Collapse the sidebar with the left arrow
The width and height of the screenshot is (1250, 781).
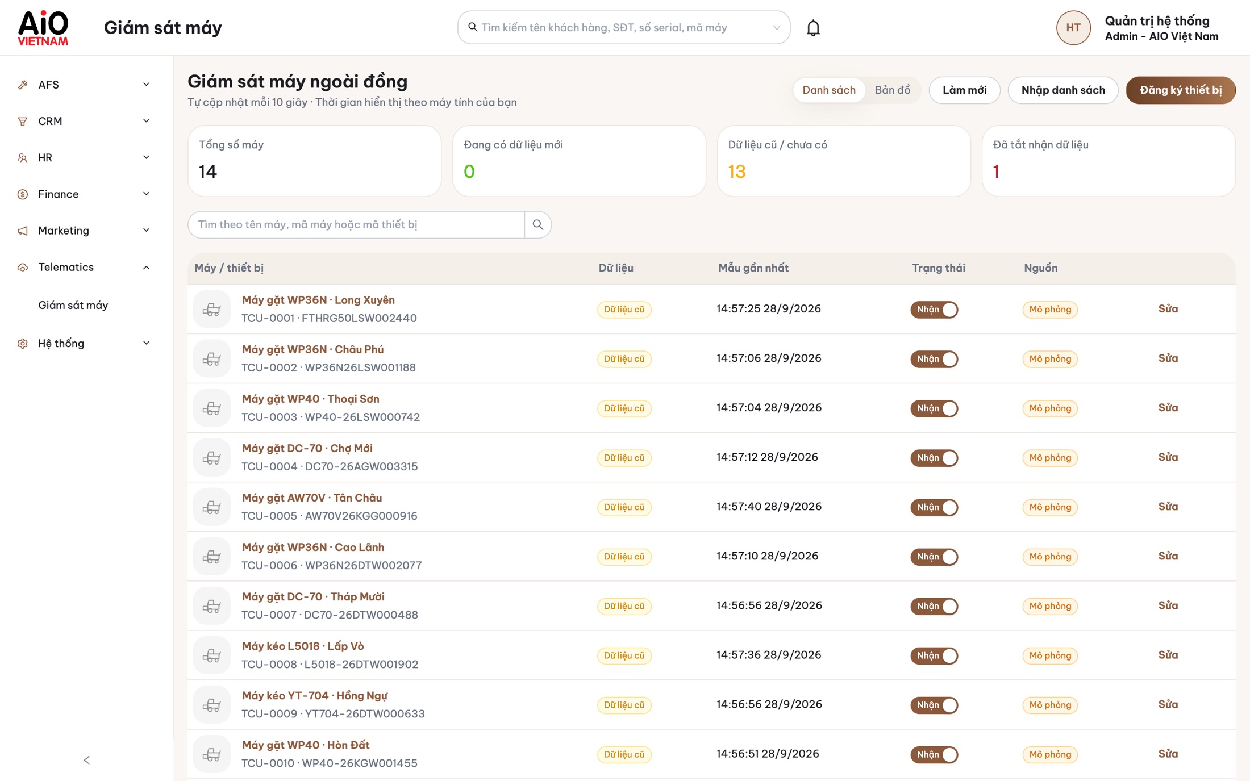(86, 760)
